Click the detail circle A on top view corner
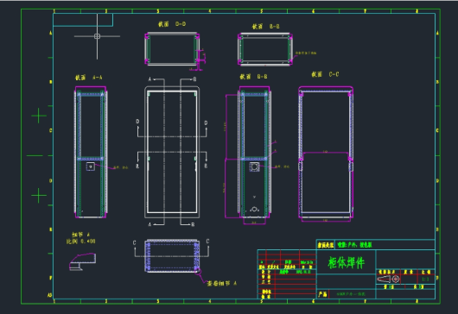 pos(199,272)
